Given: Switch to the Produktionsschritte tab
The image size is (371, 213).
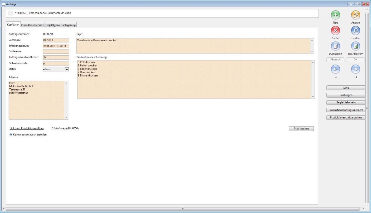Looking at the screenshot, I should (x=32, y=25).
